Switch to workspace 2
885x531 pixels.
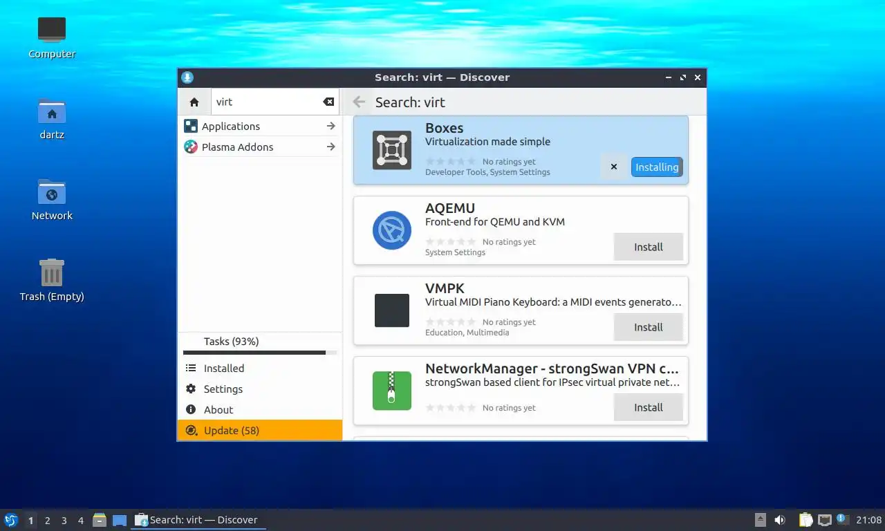pyautogui.click(x=47, y=521)
